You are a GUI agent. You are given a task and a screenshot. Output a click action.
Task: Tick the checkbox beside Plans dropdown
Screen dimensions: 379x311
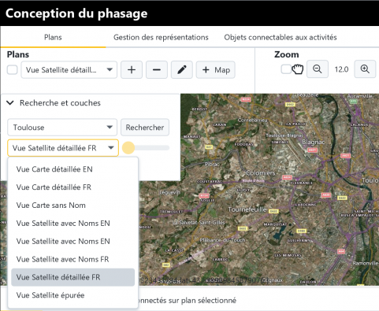(x=13, y=70)
